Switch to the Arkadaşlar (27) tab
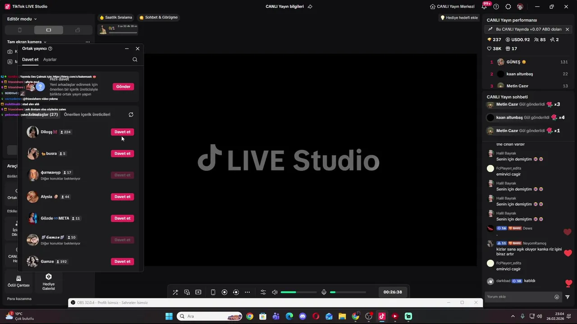The height and width of the screenshot is (324, 577). (x=43, y=115)
